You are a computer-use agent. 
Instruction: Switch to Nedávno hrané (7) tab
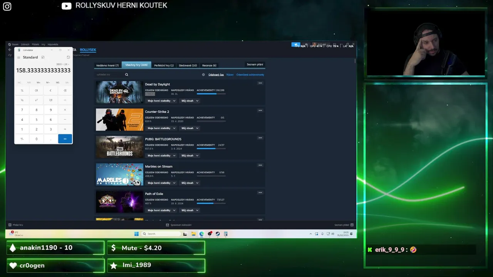(107, 65)
